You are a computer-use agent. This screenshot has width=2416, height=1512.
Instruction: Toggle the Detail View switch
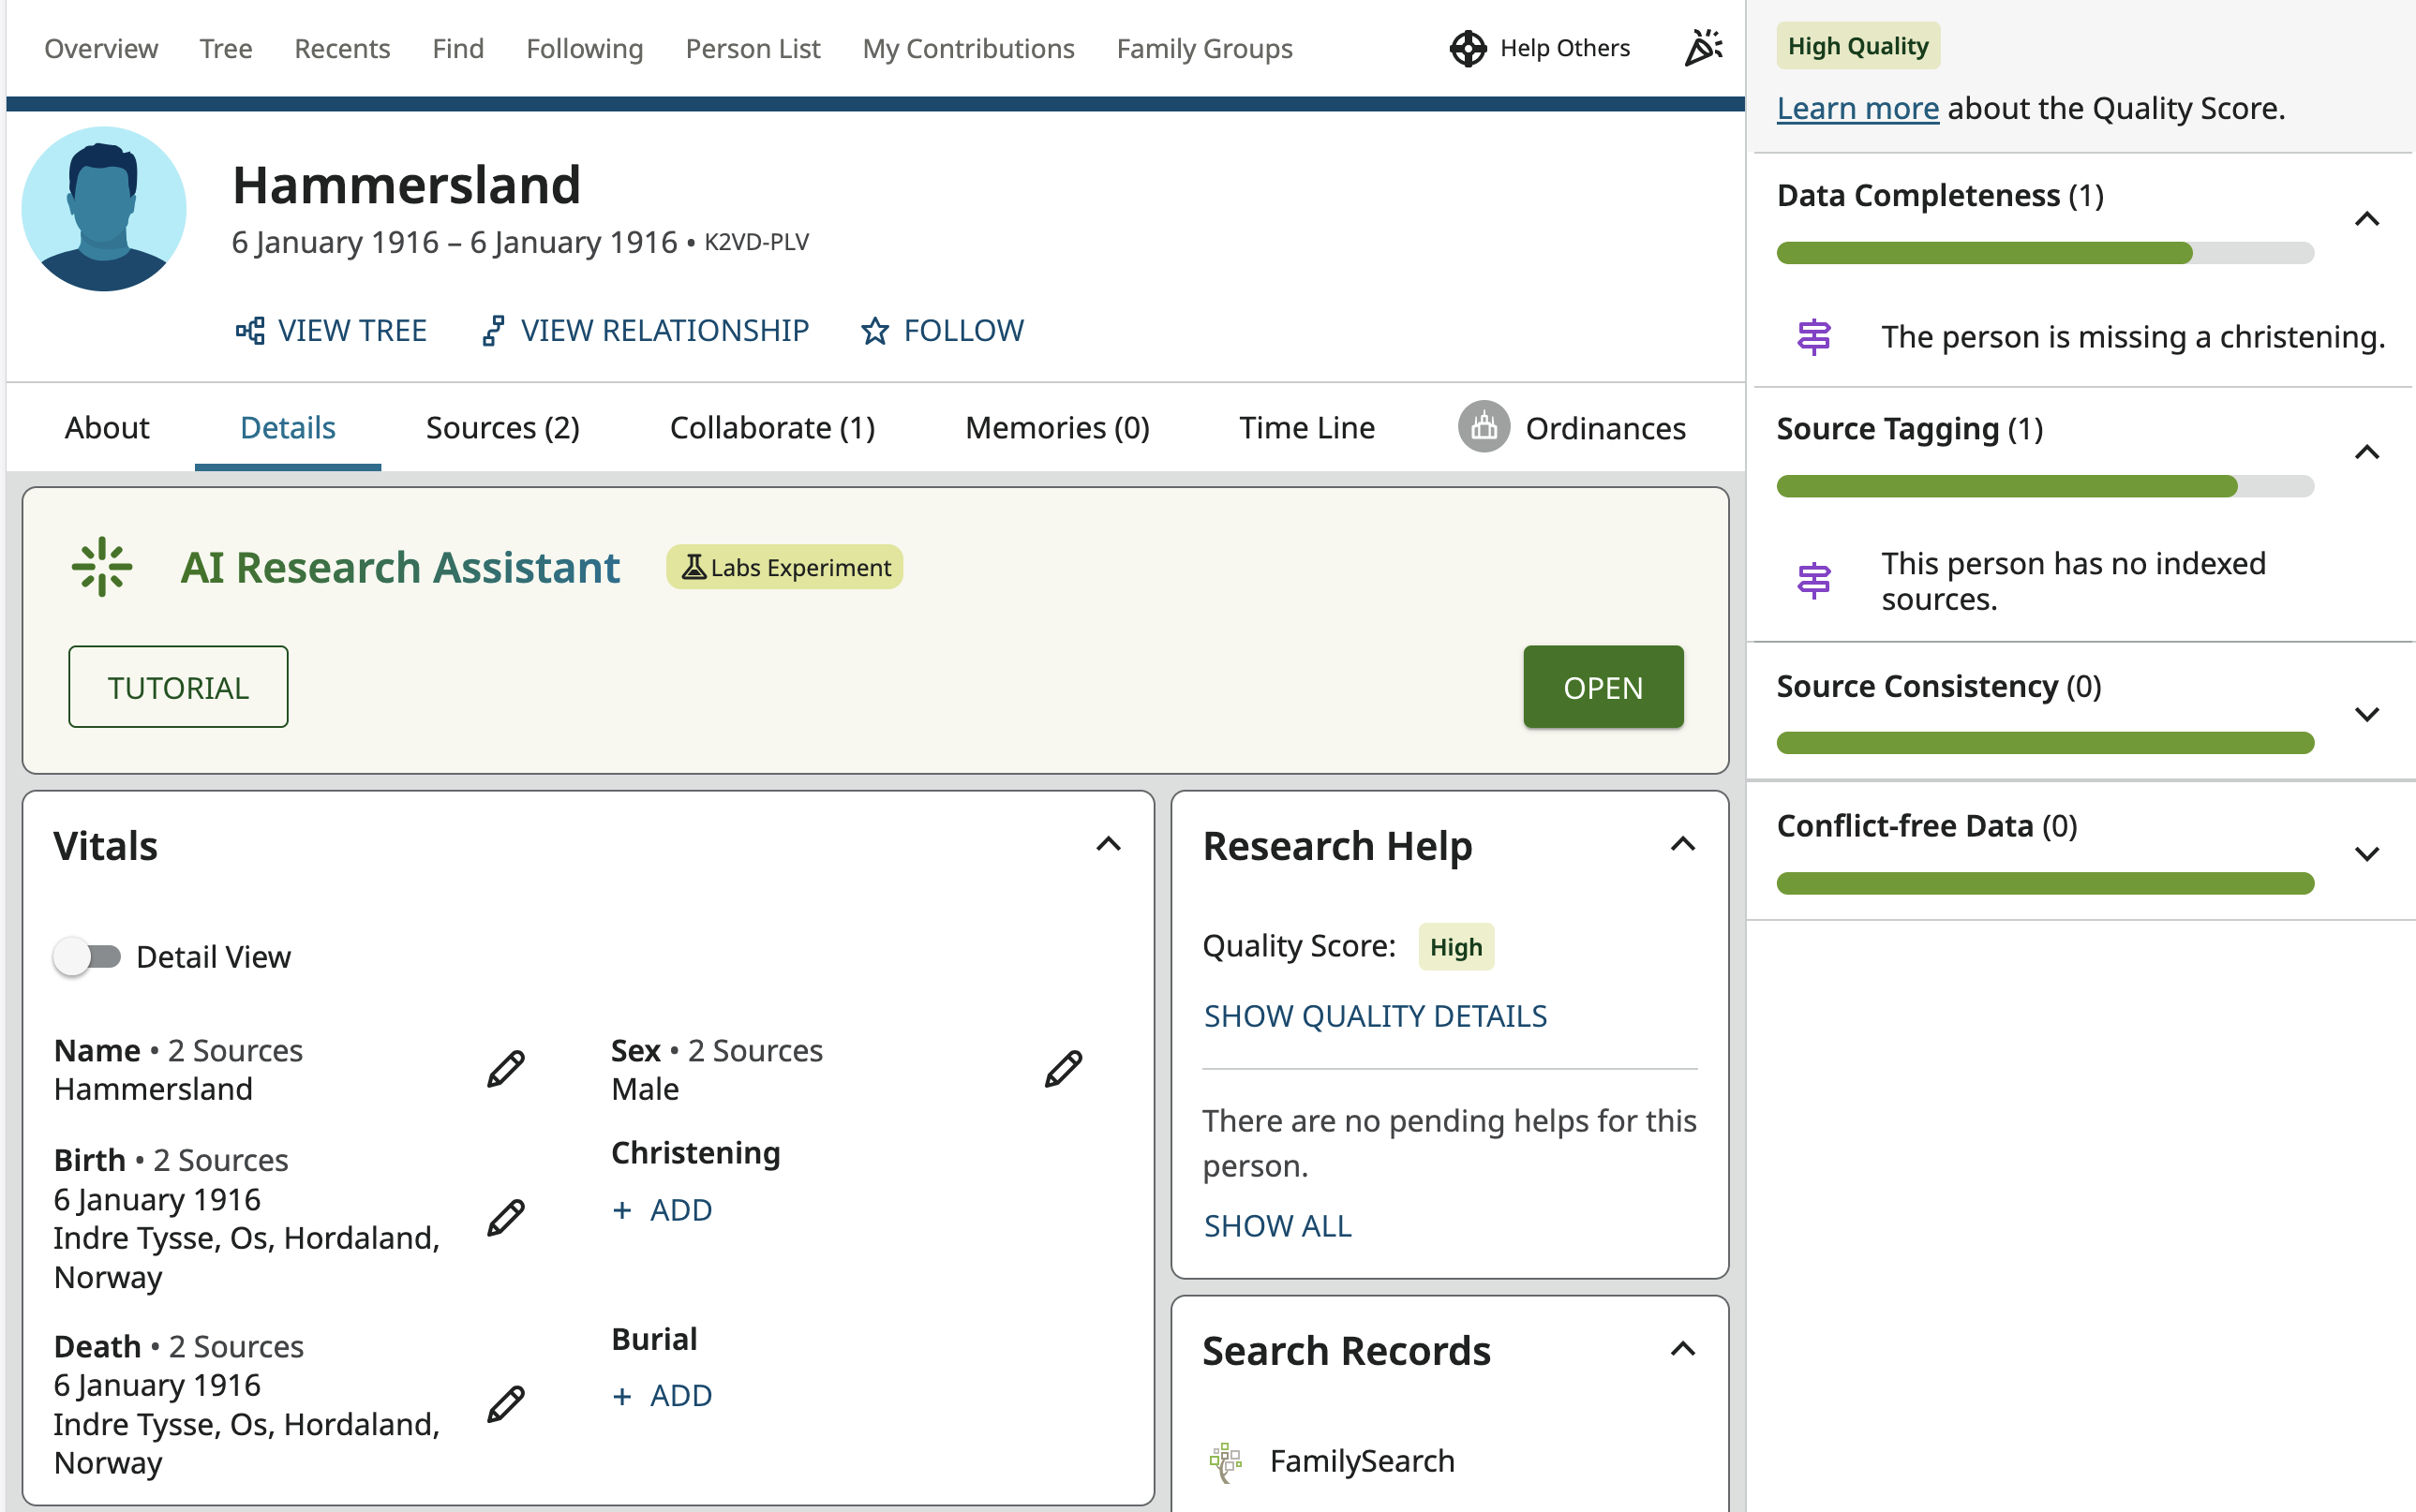pos(88,956)
